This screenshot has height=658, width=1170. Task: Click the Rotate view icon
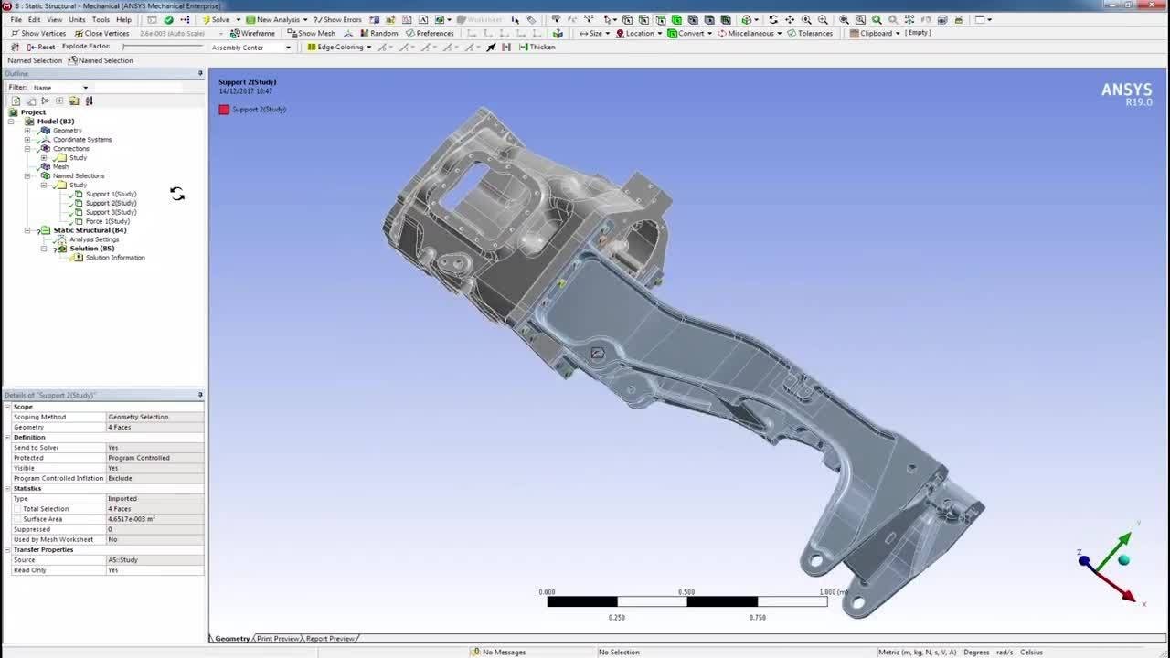point(773,19)
